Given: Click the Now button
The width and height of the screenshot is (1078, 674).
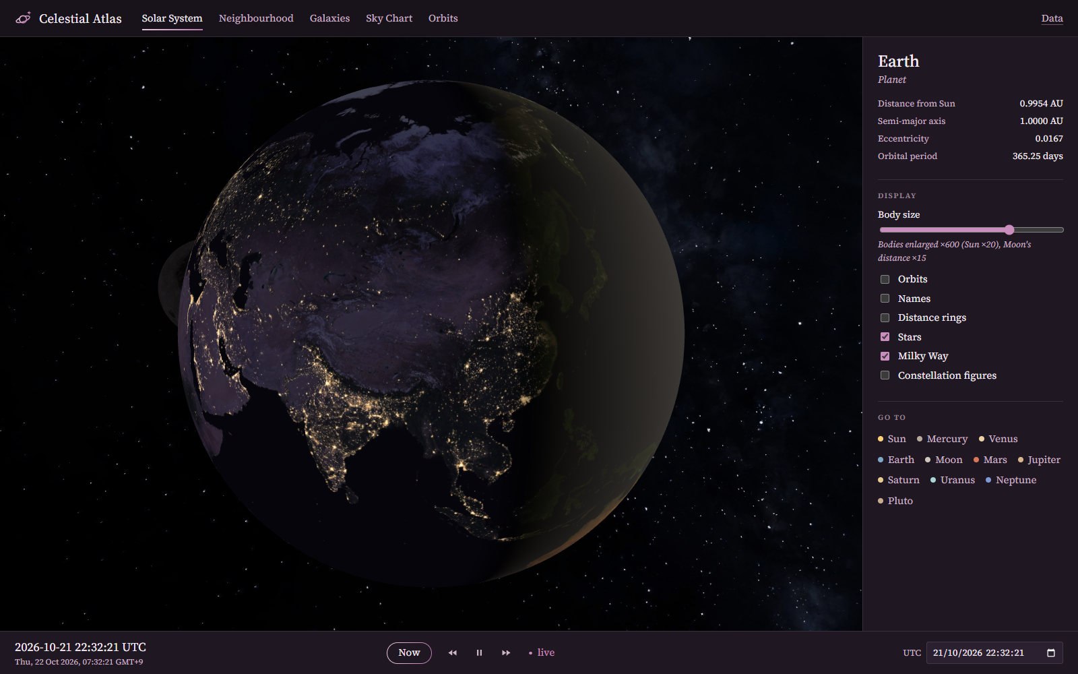Looking at the screenshot, I should tap(409, 652).
